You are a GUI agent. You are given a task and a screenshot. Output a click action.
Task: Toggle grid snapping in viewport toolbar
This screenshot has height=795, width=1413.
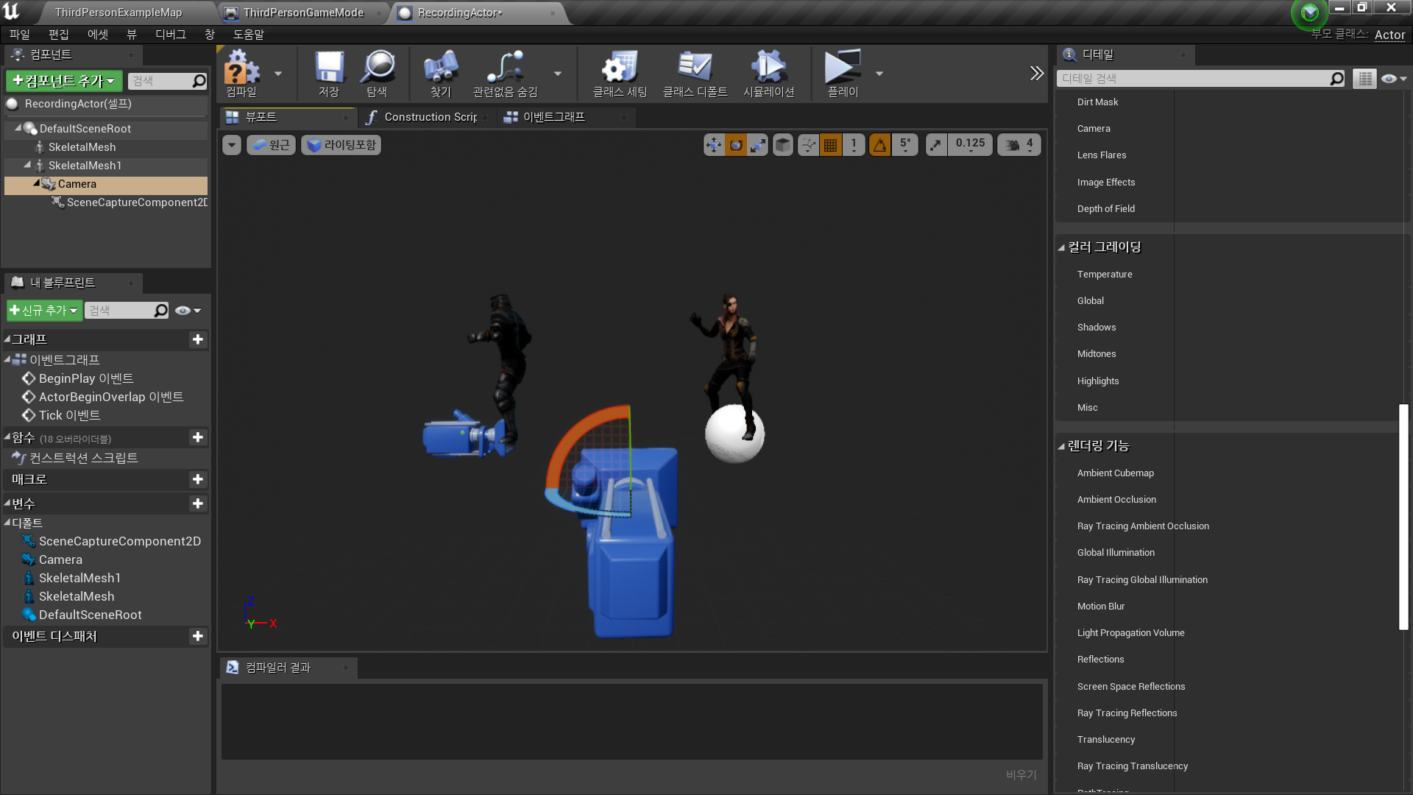(x=831, y=145)
